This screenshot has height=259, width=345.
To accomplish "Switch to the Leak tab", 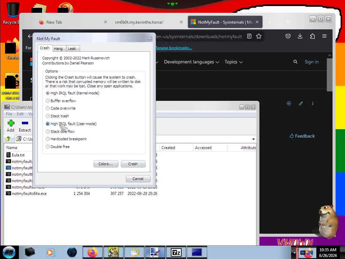I will [x=72, y=49].
